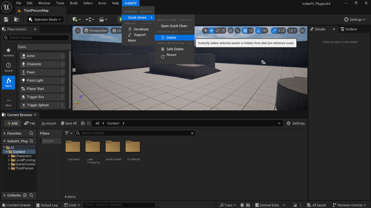Screen dimensions: 371x208
Task: Select the Revert menu entry
Action: [174, 55]
